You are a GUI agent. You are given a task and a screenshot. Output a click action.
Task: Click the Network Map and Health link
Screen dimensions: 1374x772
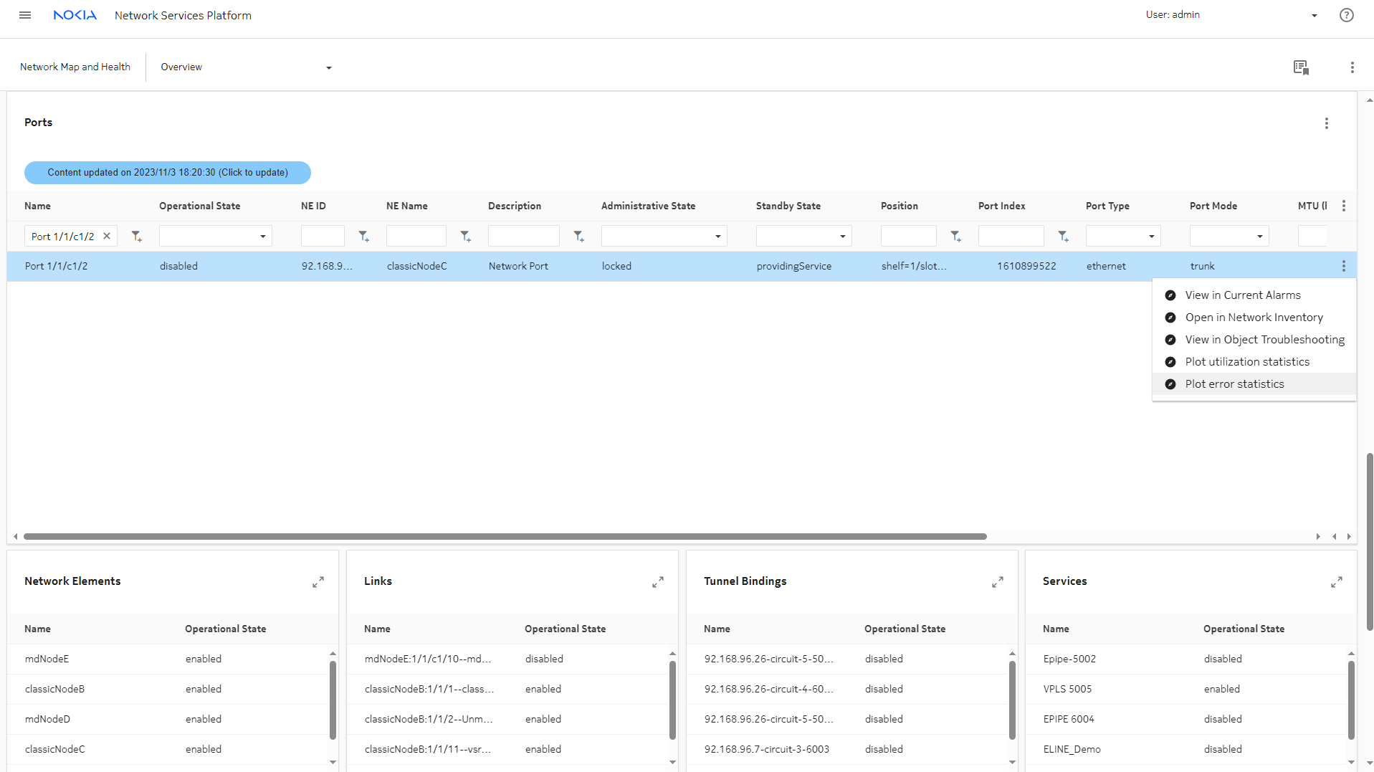click(75, 67)
